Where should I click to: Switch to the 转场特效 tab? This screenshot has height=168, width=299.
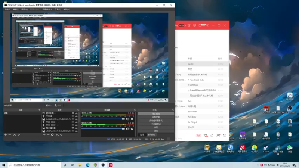[152, 135]
